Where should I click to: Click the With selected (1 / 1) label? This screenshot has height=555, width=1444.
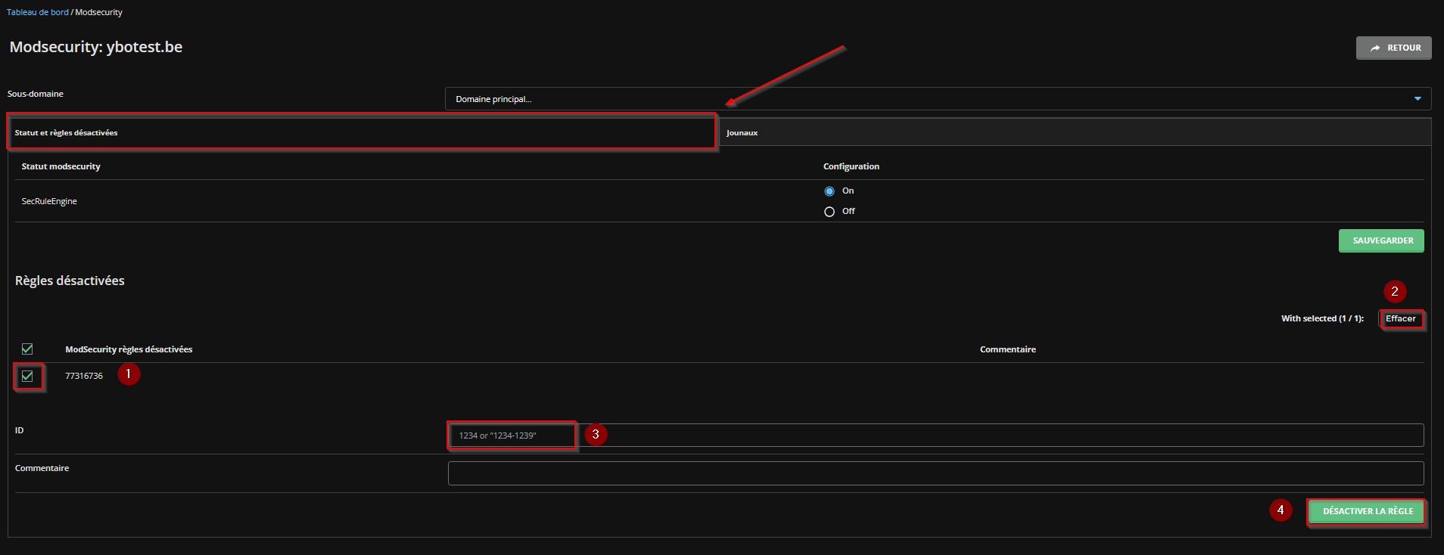coord(1322,319)
